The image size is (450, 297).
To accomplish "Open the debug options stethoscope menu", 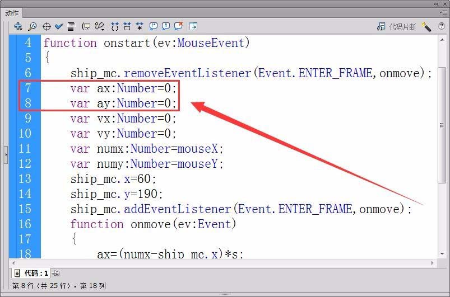I will coord(100,27).
